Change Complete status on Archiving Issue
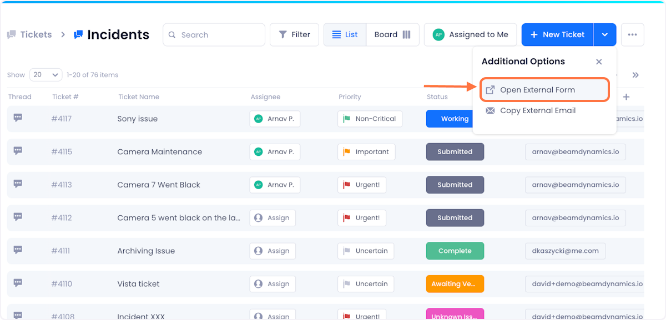The image size is (666, 320). (455, 251)
